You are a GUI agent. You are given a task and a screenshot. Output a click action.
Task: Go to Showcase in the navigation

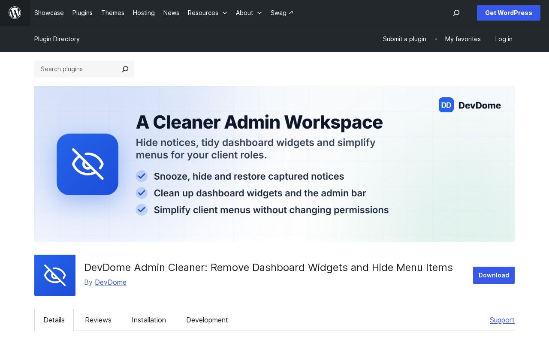(x=49, y=13)
